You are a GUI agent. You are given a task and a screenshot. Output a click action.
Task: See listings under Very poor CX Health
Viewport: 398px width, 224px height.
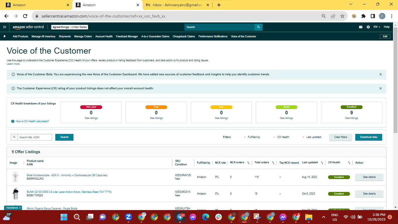point(91,118)
